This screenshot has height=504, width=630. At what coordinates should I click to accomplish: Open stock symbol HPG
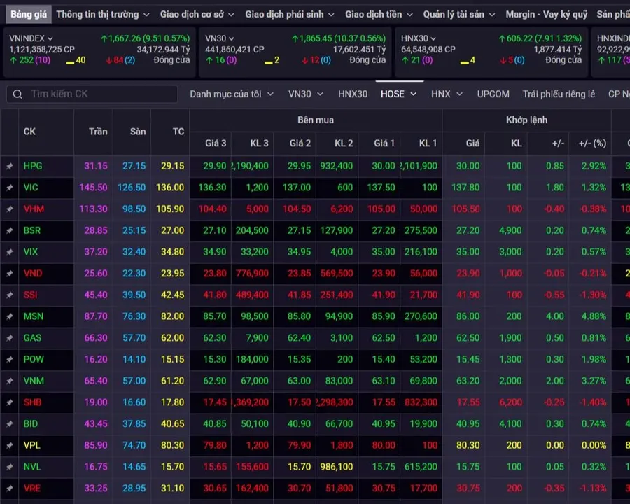[32, 166]
